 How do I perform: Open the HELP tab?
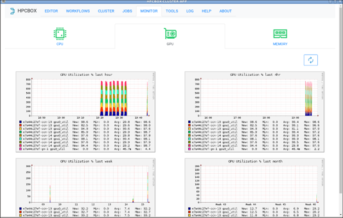[206, 11]
